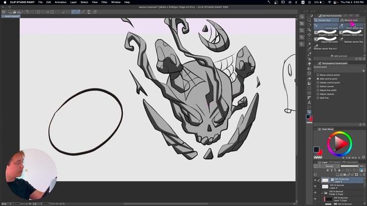Screen dimensions: 367x206
Task: Open the Filter menu
Action: coord(104,2)
